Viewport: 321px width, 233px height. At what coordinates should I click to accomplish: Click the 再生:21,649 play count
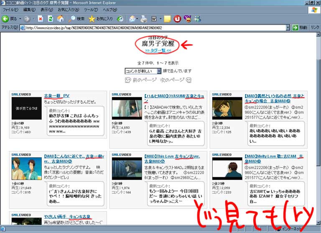click(21, 188)
